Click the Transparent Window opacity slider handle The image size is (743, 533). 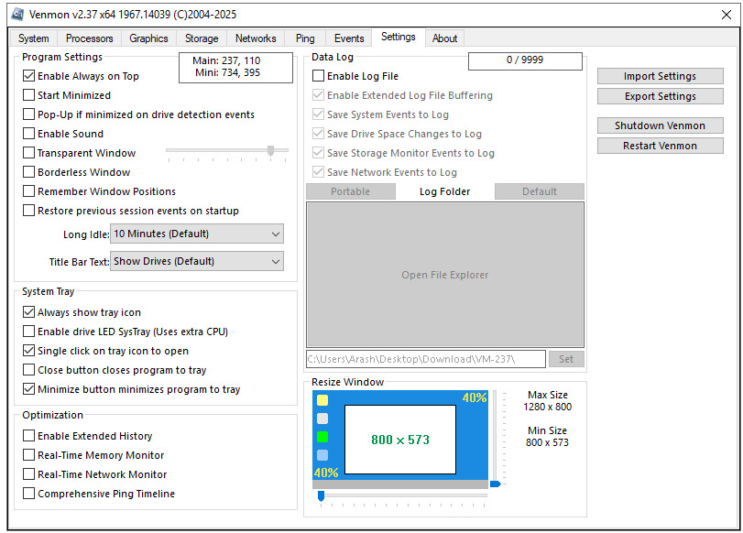coord(270,151)
